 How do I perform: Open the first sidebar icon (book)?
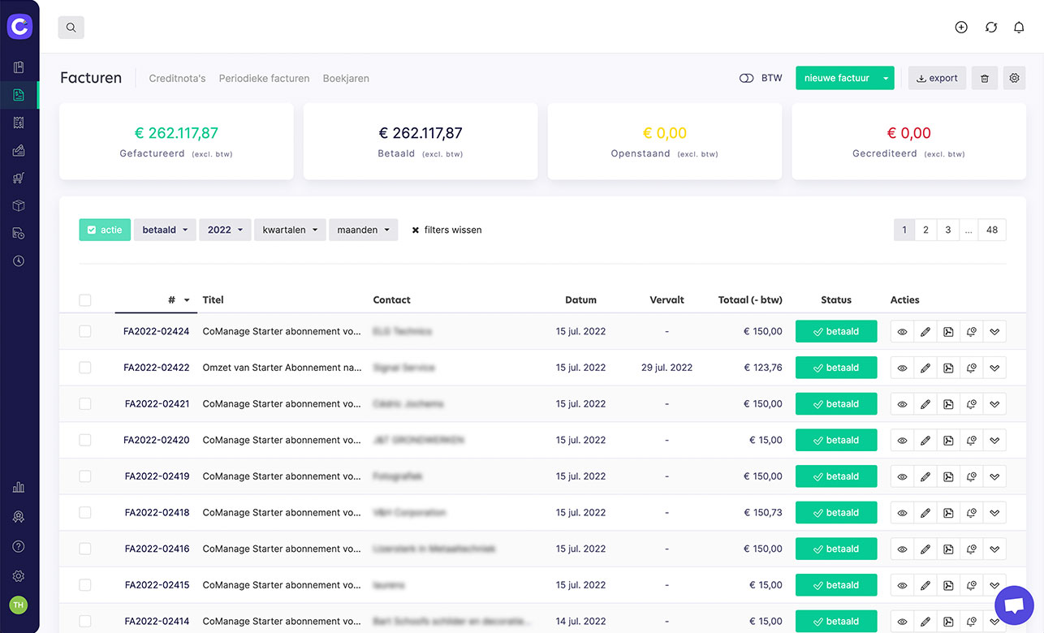click(x=19, y=67)
